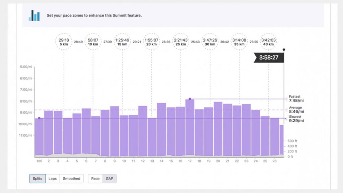Switch to the Smoothed tab

point(71,179)
